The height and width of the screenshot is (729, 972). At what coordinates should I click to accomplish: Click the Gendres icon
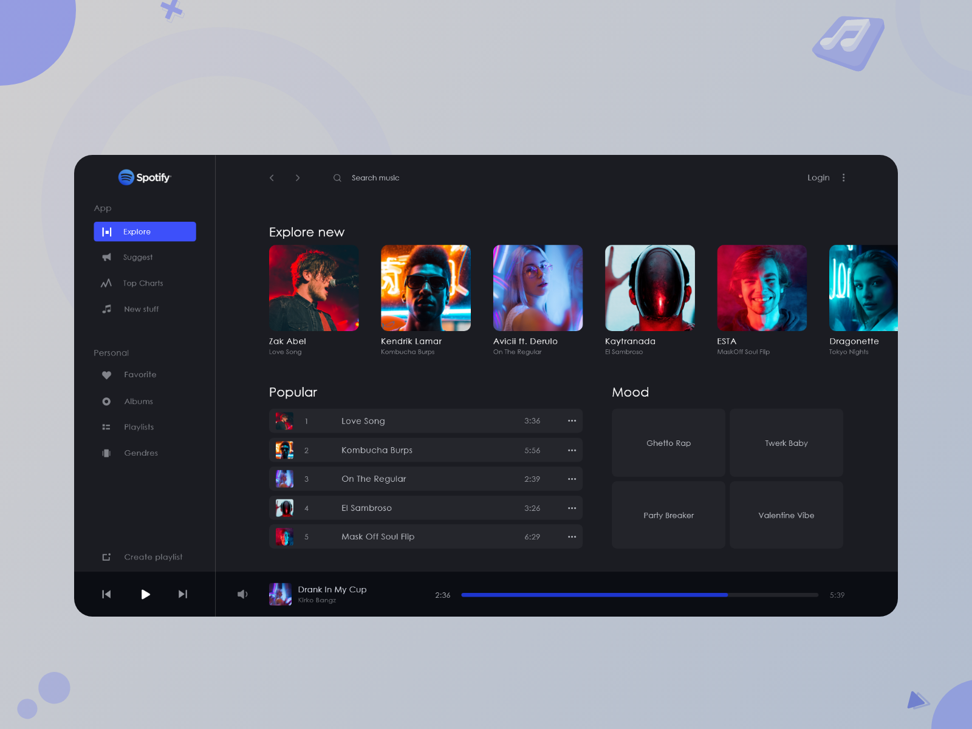click(106, 453)
